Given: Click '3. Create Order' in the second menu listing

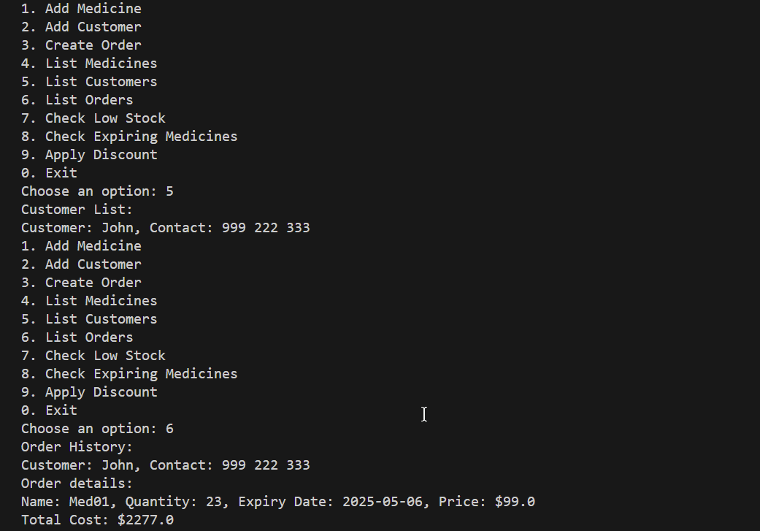Looking at the screenshot, I should [81, 283].
